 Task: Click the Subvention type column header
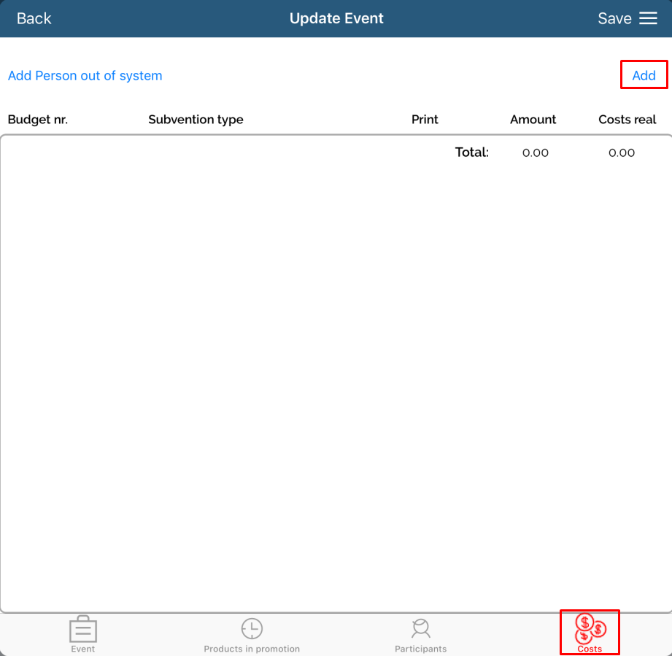point(196,120)
